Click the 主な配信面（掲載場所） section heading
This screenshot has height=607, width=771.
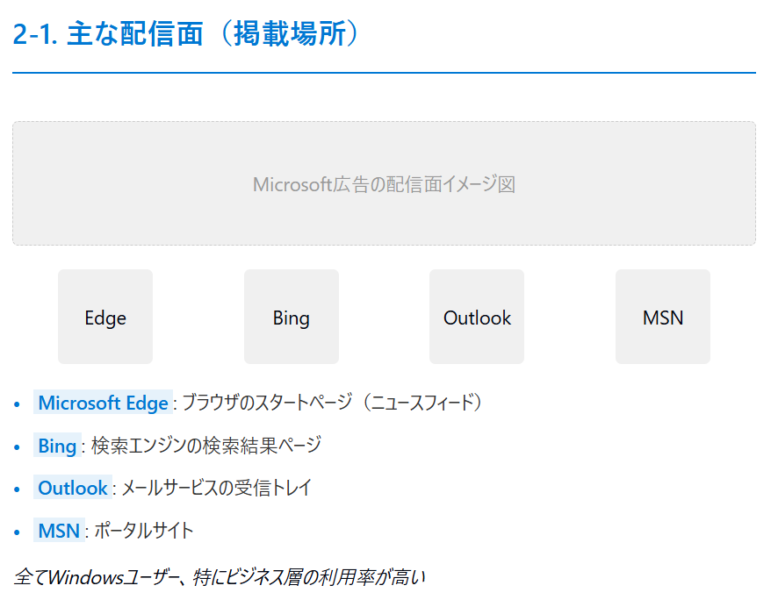pyautogui.click(x=186, y=34)
